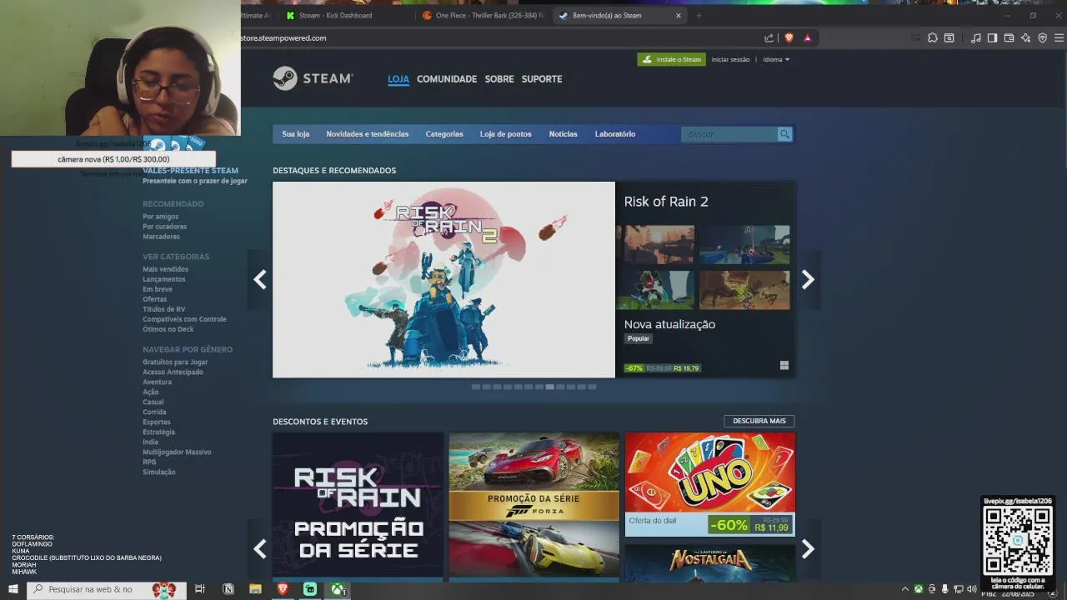The width and height of the screenshot is (1067, 600).
Task: Open File Explorer from the taskbar
Action: [256, 589]
